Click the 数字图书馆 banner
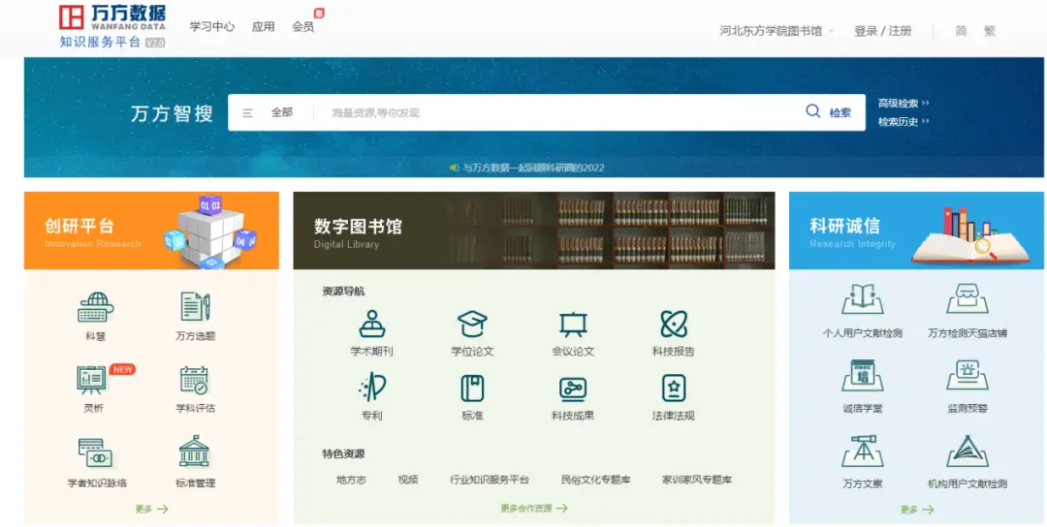This screenshot has width=1047, height=527. coord(534,231)
